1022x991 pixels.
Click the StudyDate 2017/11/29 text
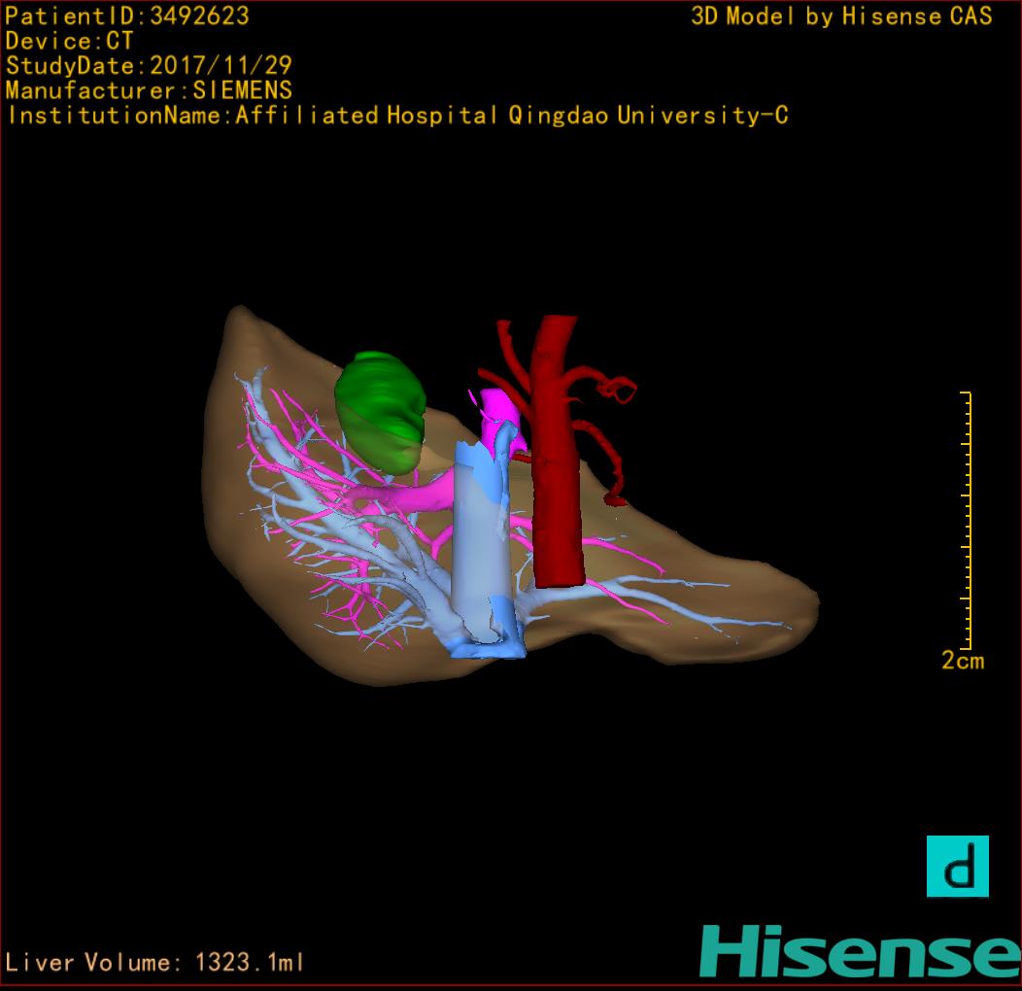(x=149, y=67)
